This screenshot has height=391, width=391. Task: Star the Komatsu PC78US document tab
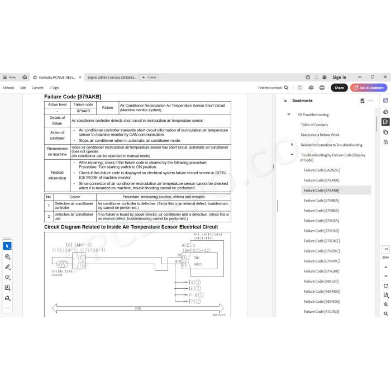click(x=35, y=77)
